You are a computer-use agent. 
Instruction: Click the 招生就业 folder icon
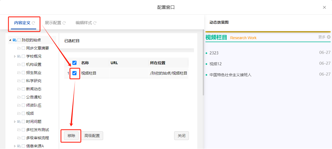click(19, 73)
